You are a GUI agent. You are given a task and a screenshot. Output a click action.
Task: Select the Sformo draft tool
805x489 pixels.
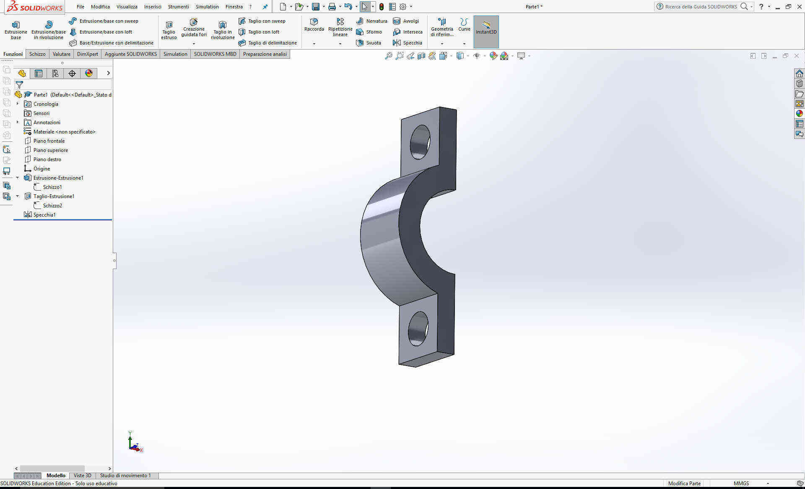point(369,32)
